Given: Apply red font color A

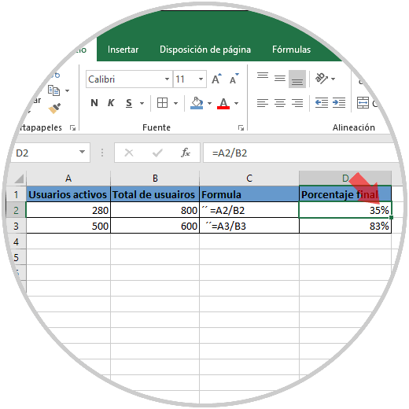Looking at the screenshot, I should click(x=223, y=103).
